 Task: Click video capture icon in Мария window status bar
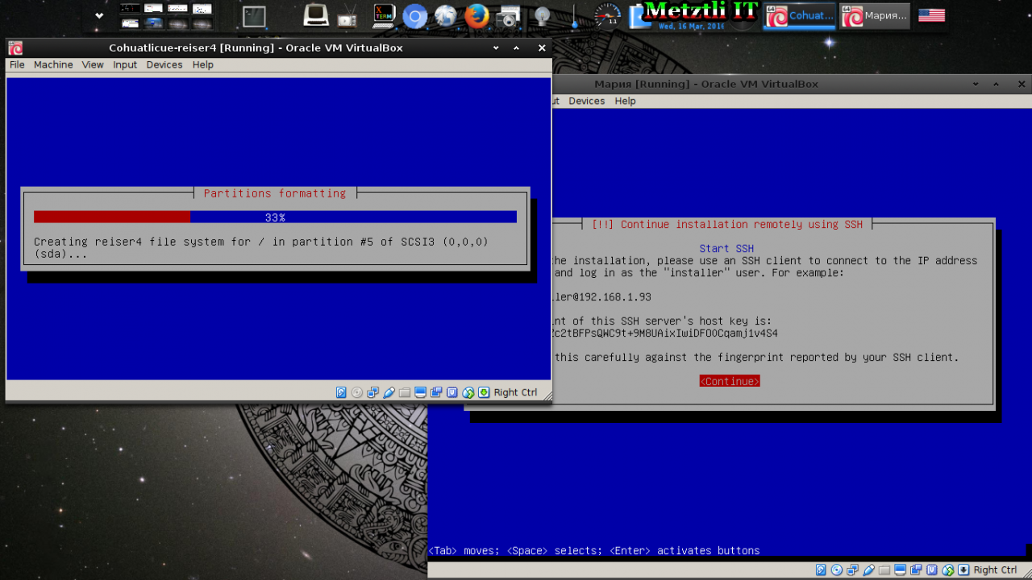(x=916, y=570)
